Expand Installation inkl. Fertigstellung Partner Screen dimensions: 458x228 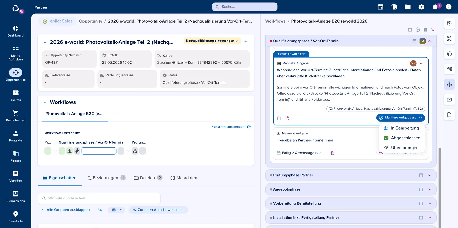pos(430,217)
